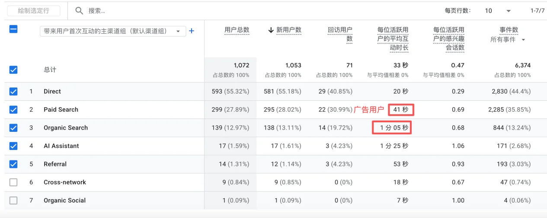This screenshot has width=547, height=218.
Task: Select the Organic Search channel name
Action: (x=66, y=128)
